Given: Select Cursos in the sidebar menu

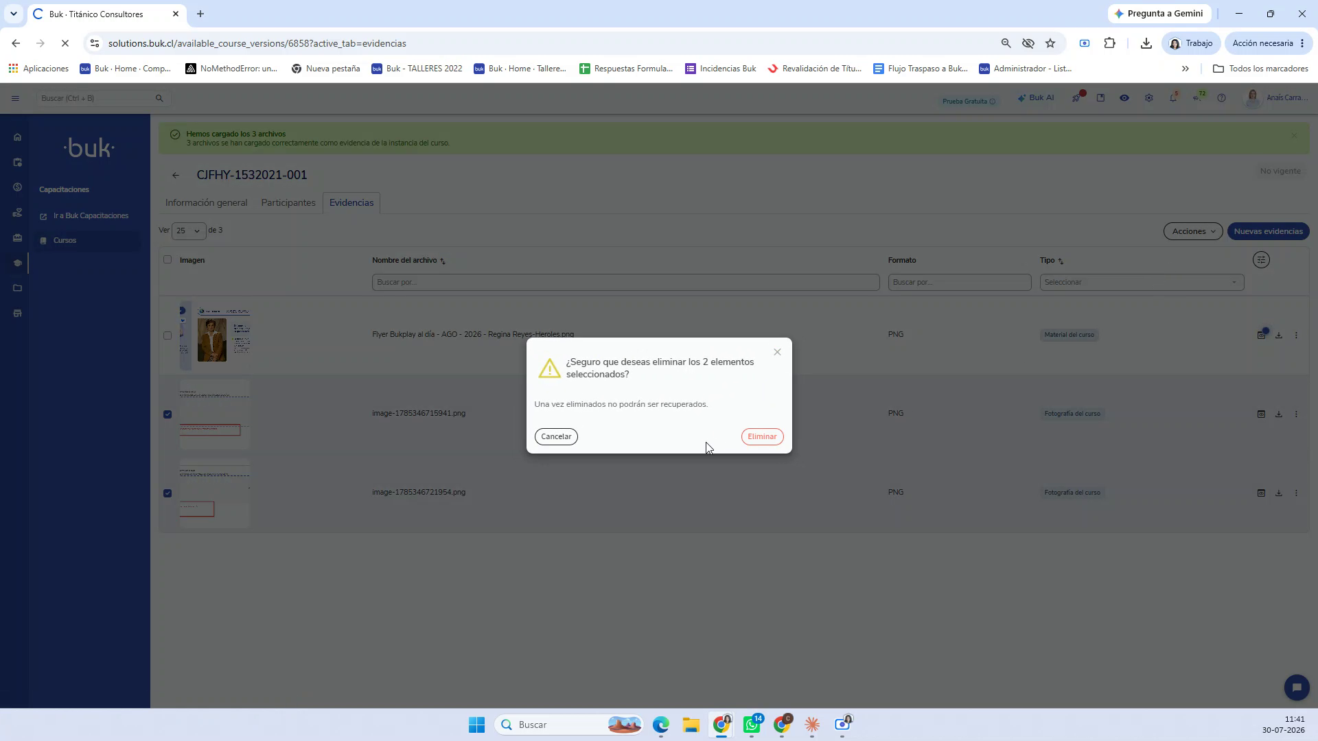Looking at the screenshot, I should 65,241.
